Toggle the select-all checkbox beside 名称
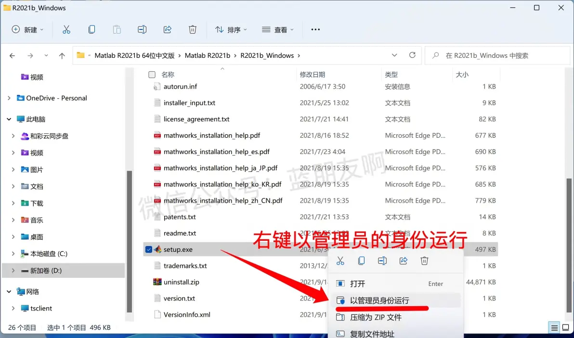574x338 pixels. point(152,75)
